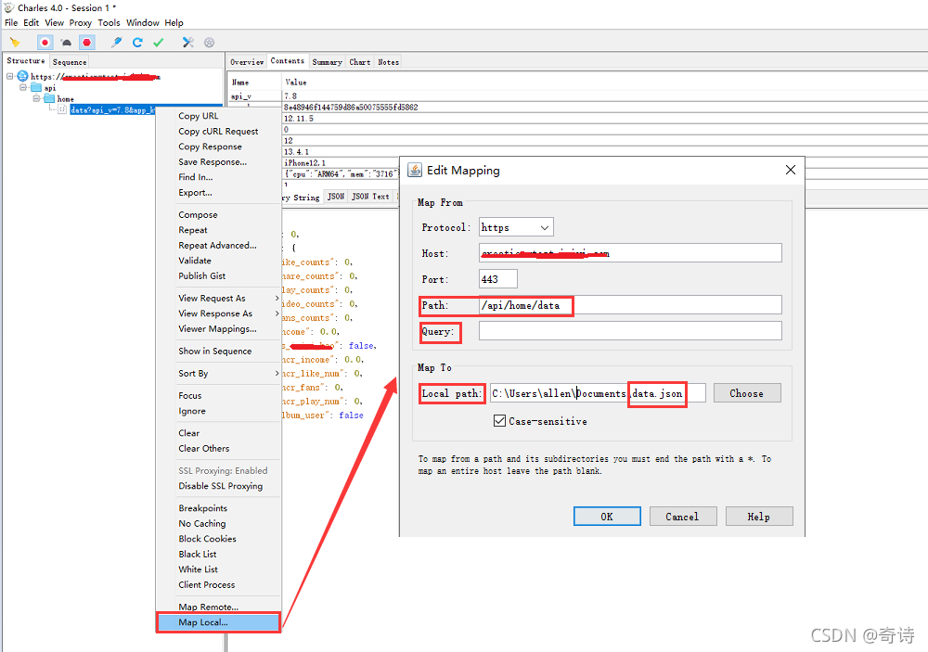Collapse the https host tree node

10,76
